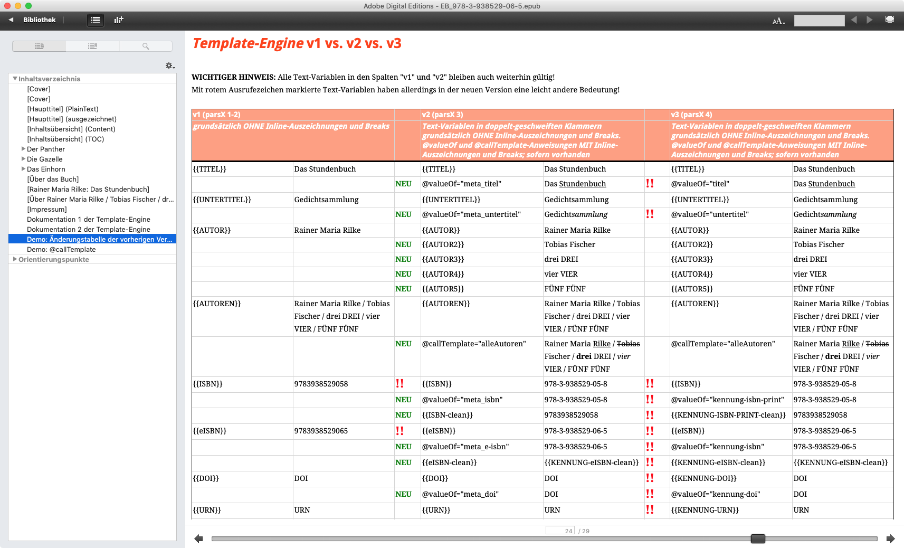Click the back arrow beside Bibliothek
This screenshot has height=548, width=904.
tap(11, 20)
